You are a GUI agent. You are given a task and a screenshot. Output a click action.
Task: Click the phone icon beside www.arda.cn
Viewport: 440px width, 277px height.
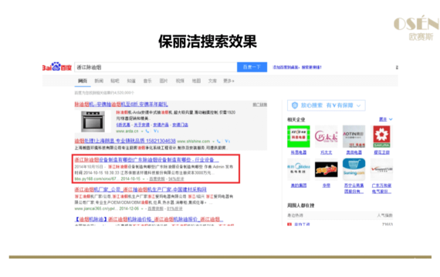click(x=147, y=131)
